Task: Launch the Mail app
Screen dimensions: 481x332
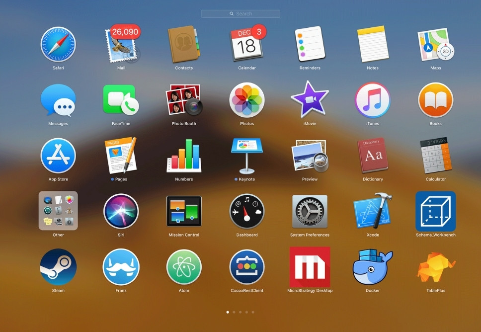Action: tap(122, 45)
